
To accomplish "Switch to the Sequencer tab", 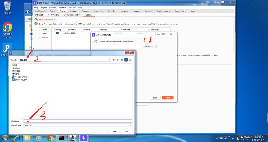I will pyautogui.click(x=99, y=11).
